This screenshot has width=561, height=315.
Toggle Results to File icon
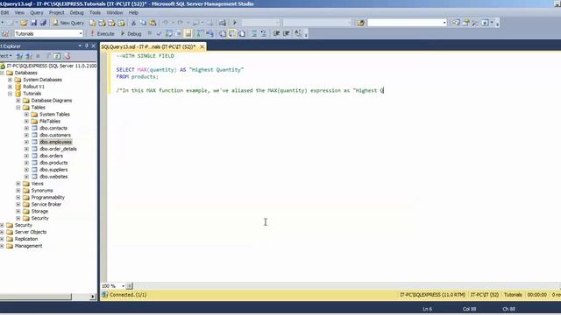coord(242,33)
